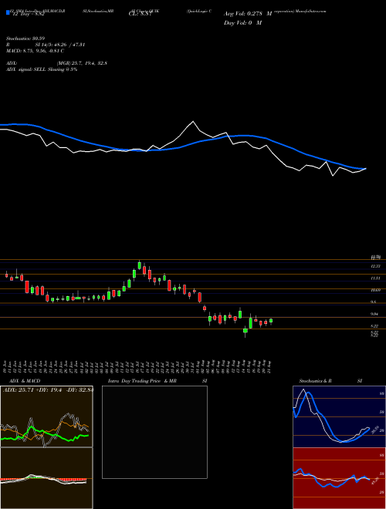Open the ADX indicator chart panel

coord(46,416)
